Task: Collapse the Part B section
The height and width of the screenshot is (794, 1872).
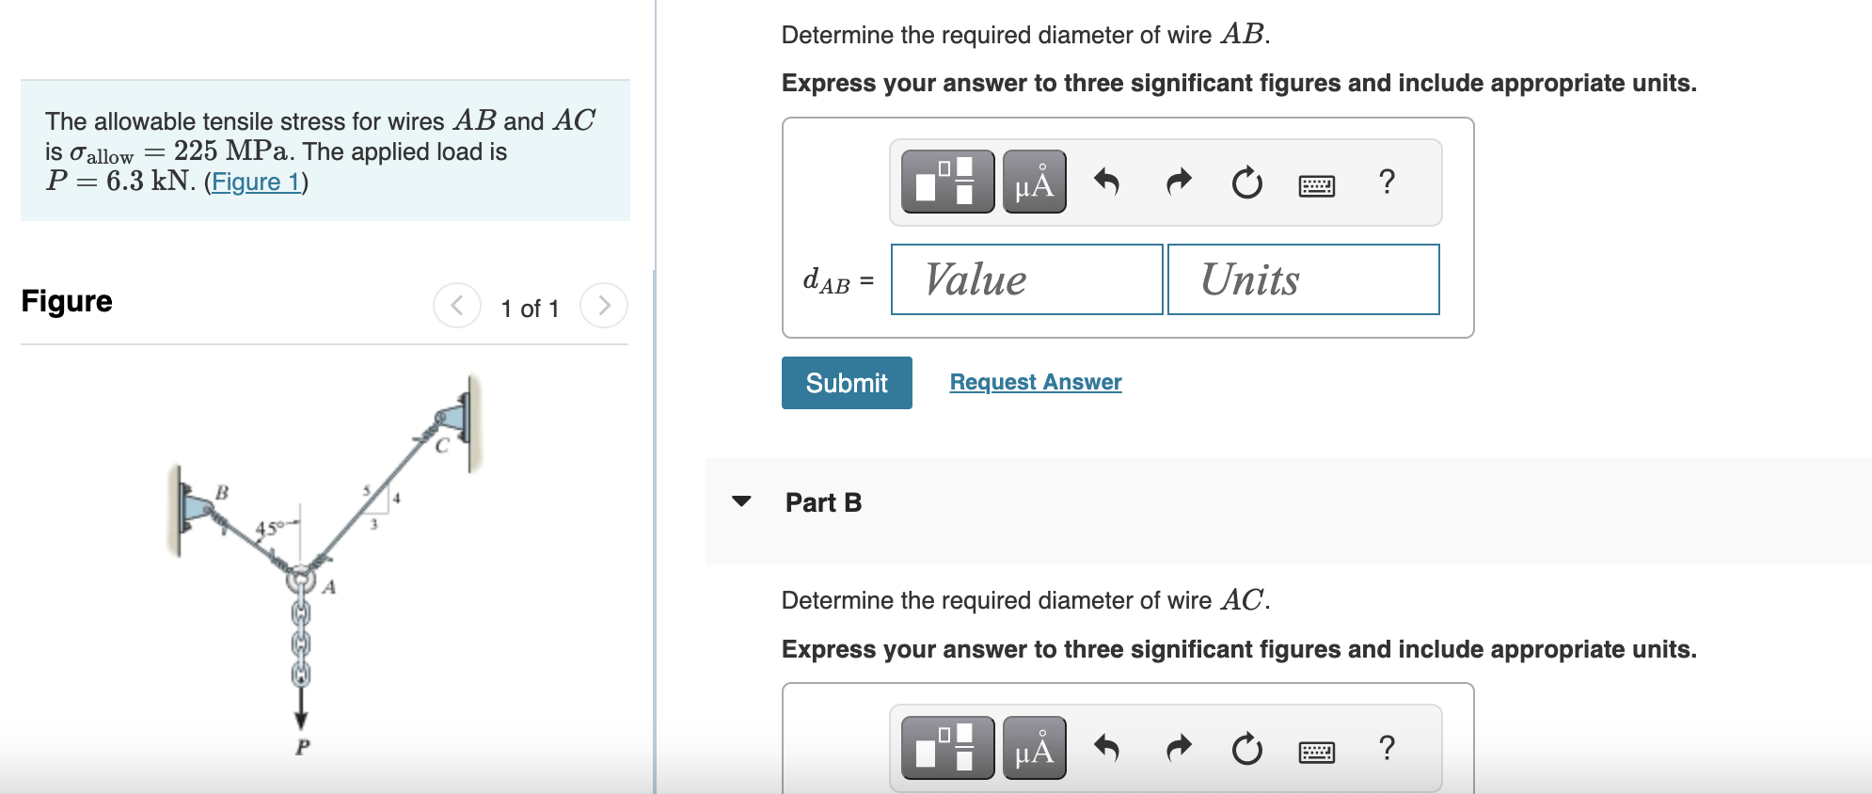Action: 742,502
